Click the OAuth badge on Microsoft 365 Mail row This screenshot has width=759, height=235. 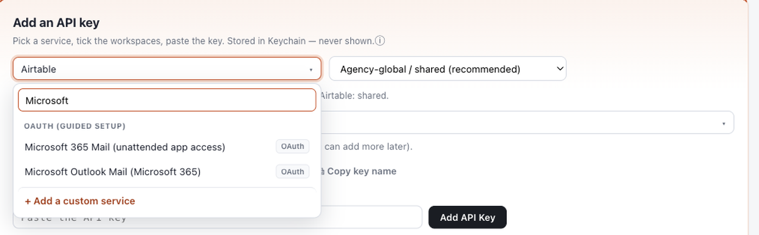click(293, 147)
